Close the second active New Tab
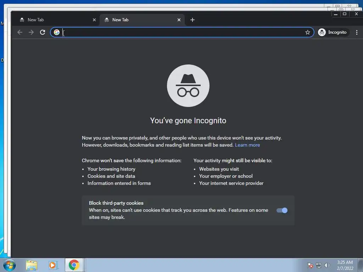The image size is (363, 272). pyautogui.click(x=179, y=20)
